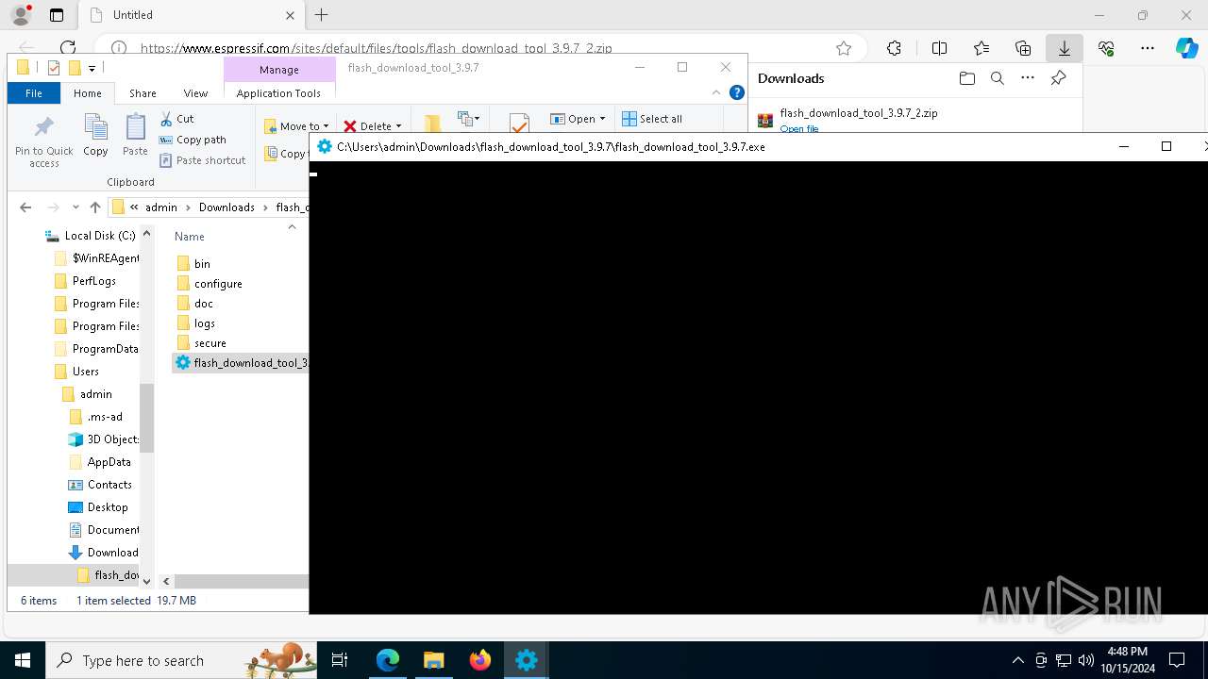Click Paste shortcut in ribbon

[202, 160]
